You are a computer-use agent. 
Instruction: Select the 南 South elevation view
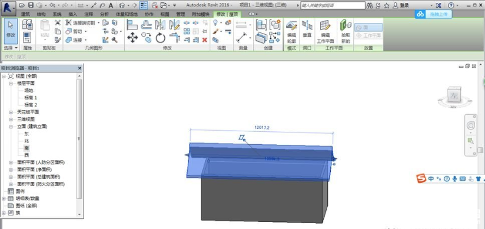click(26, 148)
